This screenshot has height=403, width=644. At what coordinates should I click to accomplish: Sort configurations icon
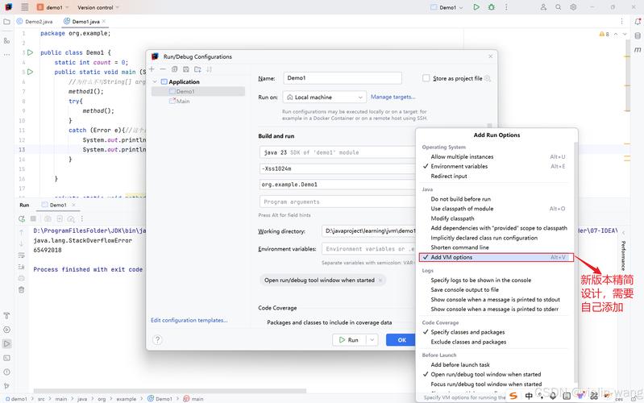coord(209,69)
